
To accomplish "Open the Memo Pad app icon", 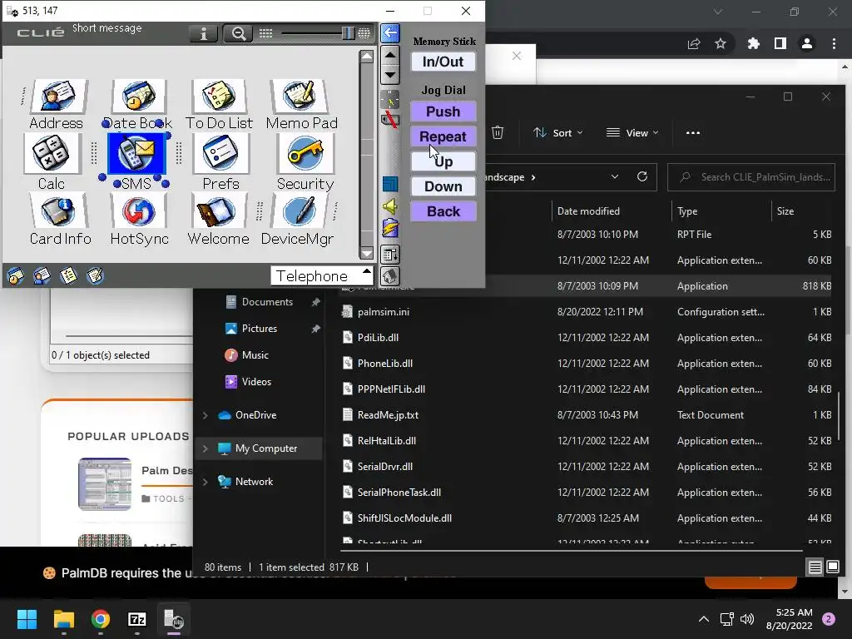I will pos(301,105).
